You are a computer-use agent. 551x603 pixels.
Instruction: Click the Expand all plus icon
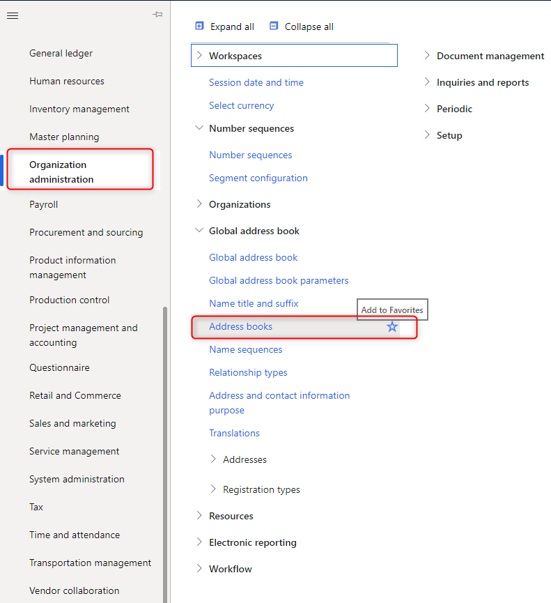pos(199,26)
